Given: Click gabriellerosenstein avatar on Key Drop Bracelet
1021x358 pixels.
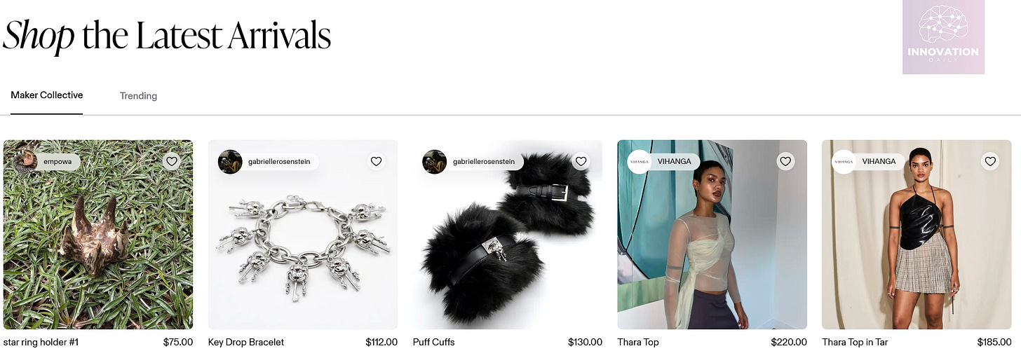Looking at the screenshot, I should click(230, 161).
